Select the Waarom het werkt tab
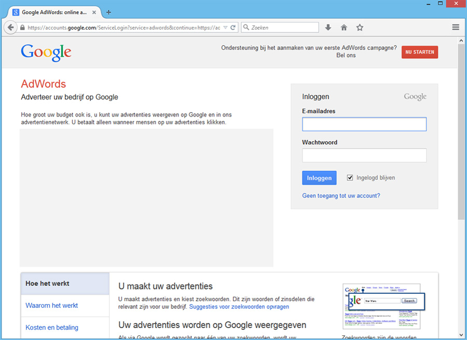The width and height of the screenshot is (467, 340). click(65, 305)
